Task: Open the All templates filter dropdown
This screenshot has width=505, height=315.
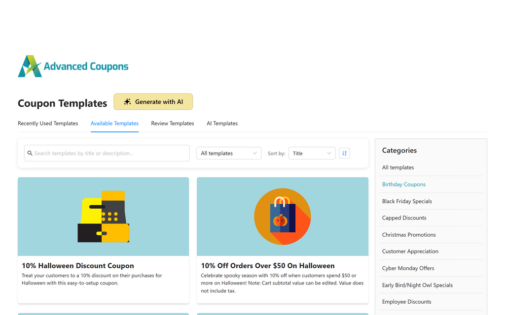Action: click(229, 154)
